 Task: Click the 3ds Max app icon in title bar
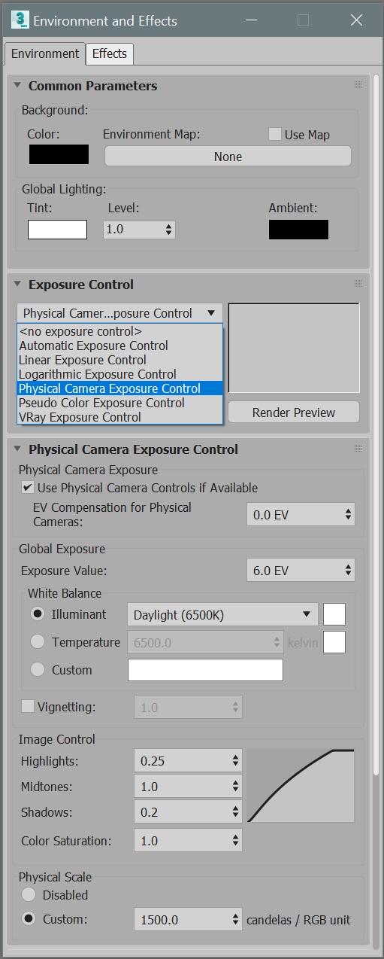tap(20, 20)
